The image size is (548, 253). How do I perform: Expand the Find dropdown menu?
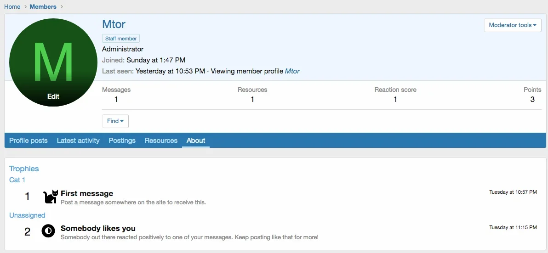[115, 121]
